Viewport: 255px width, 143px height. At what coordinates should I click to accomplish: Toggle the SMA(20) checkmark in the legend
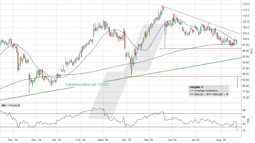pyautogui.click(x=205, y=94)
